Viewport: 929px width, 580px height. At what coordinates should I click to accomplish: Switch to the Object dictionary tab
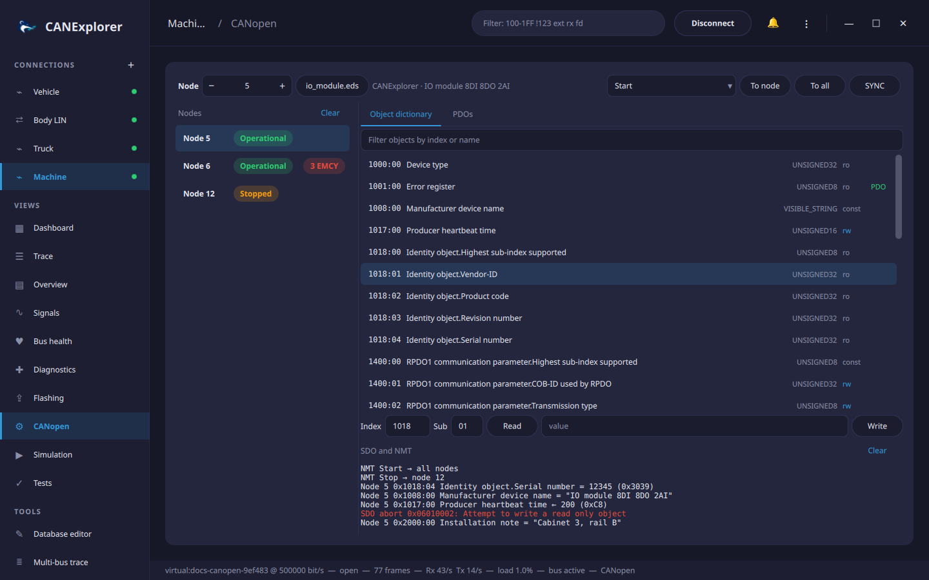[401, 114]
